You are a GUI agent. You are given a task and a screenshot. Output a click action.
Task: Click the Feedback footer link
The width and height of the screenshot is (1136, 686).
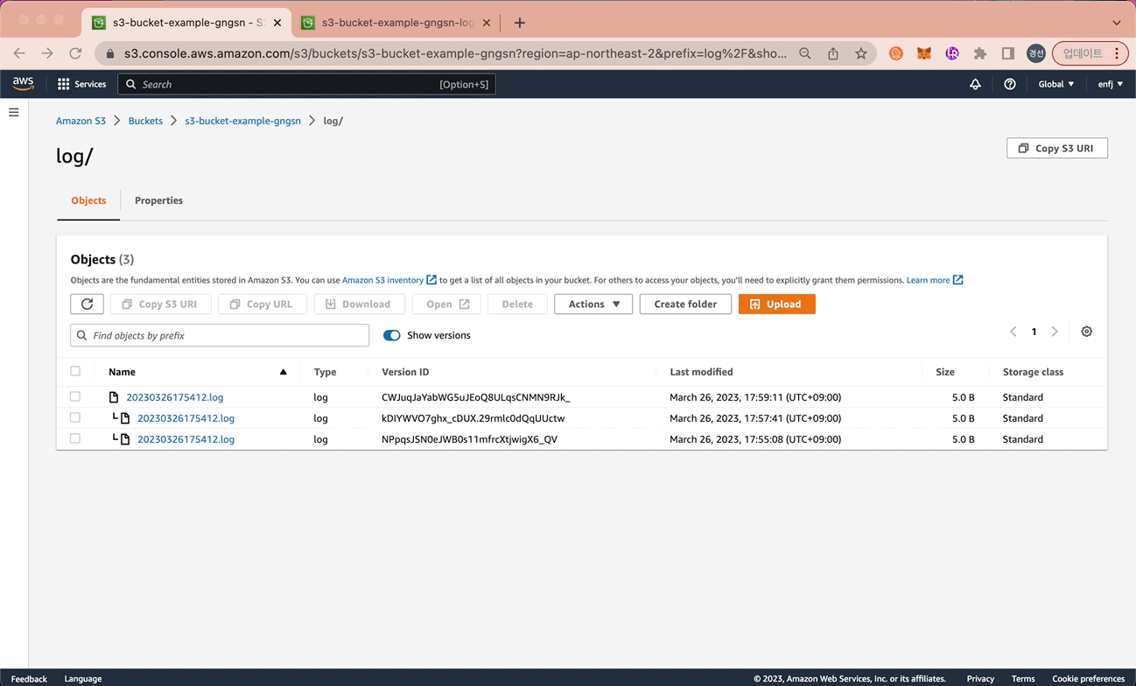(x=29, y=678)
